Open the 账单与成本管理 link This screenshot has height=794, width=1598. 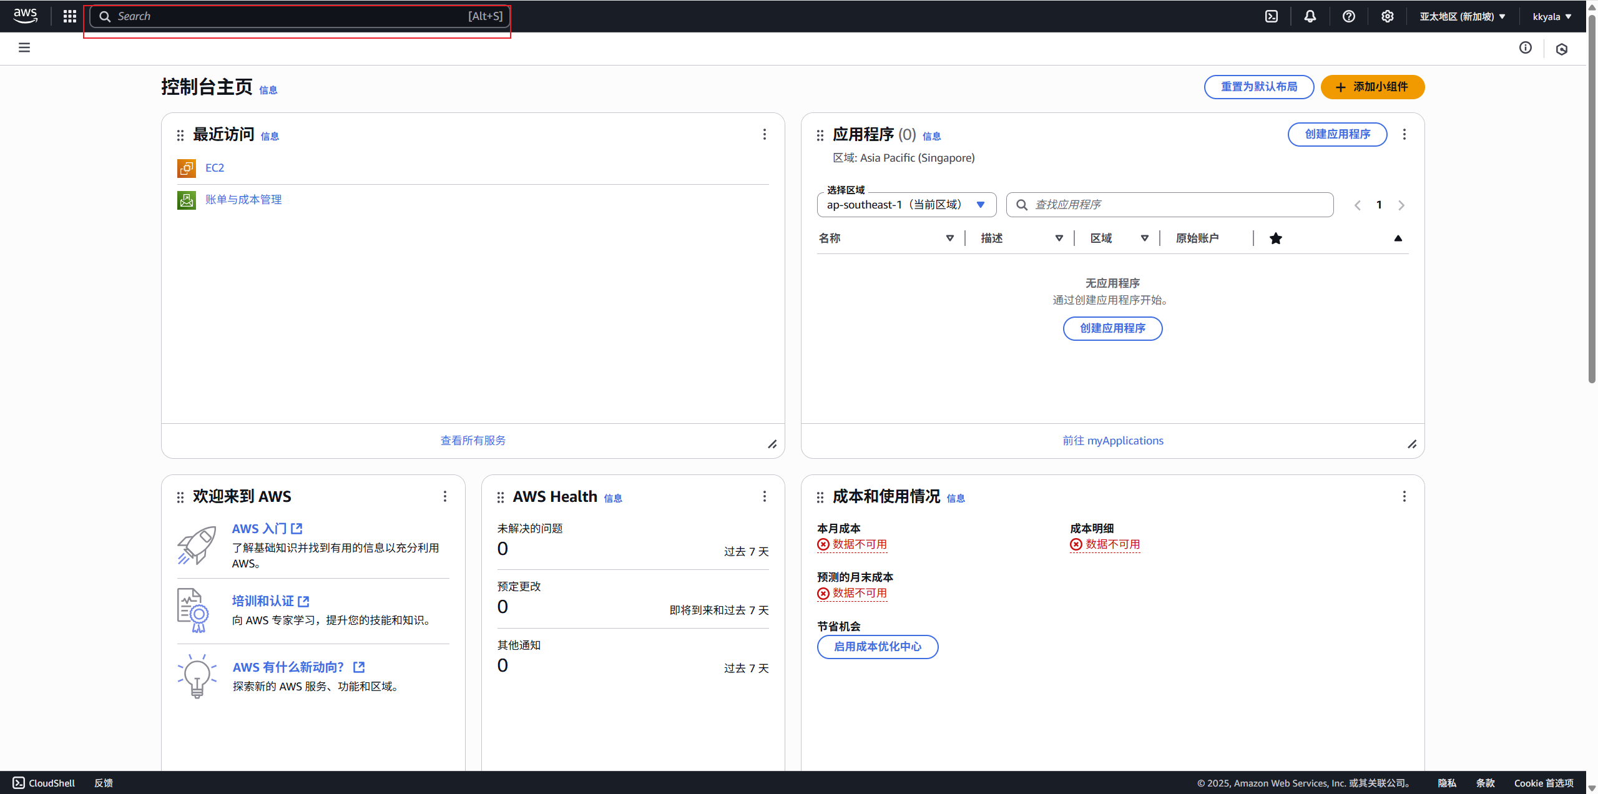[x=243, y=200]
